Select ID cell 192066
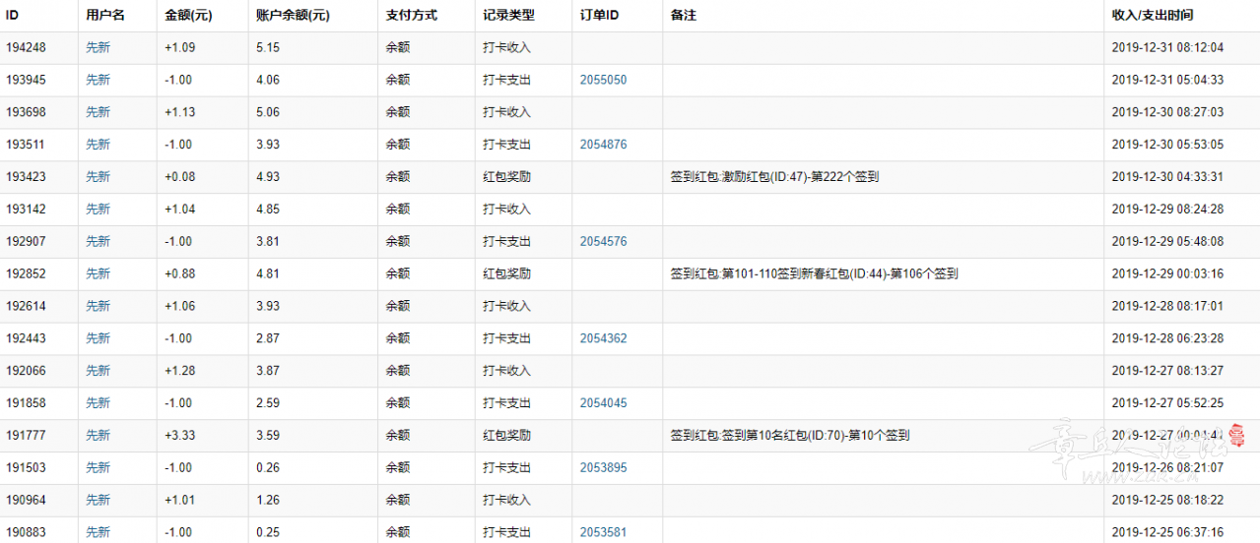1260x543 pixels. (x=26, y=371)
